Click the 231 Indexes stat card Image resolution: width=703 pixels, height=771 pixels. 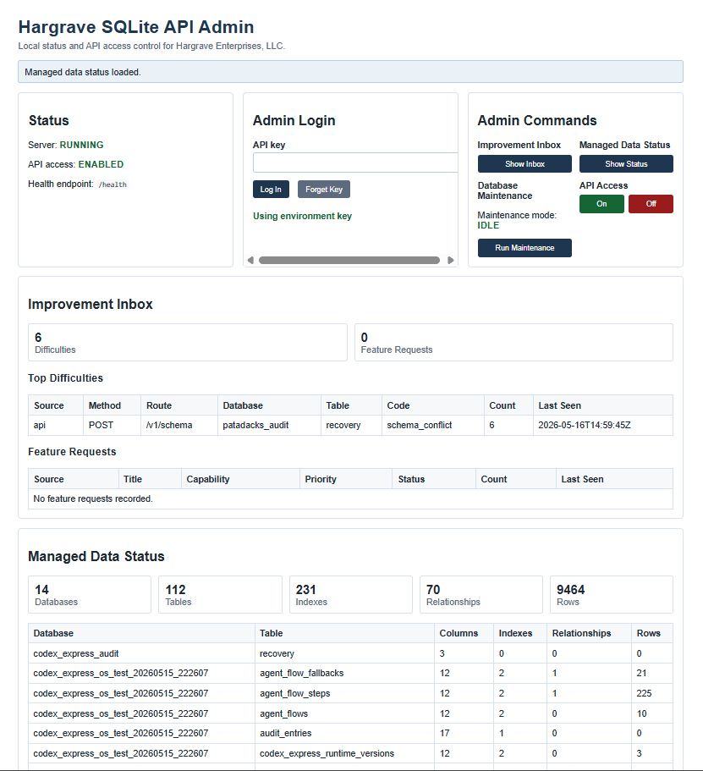(351, 594)
